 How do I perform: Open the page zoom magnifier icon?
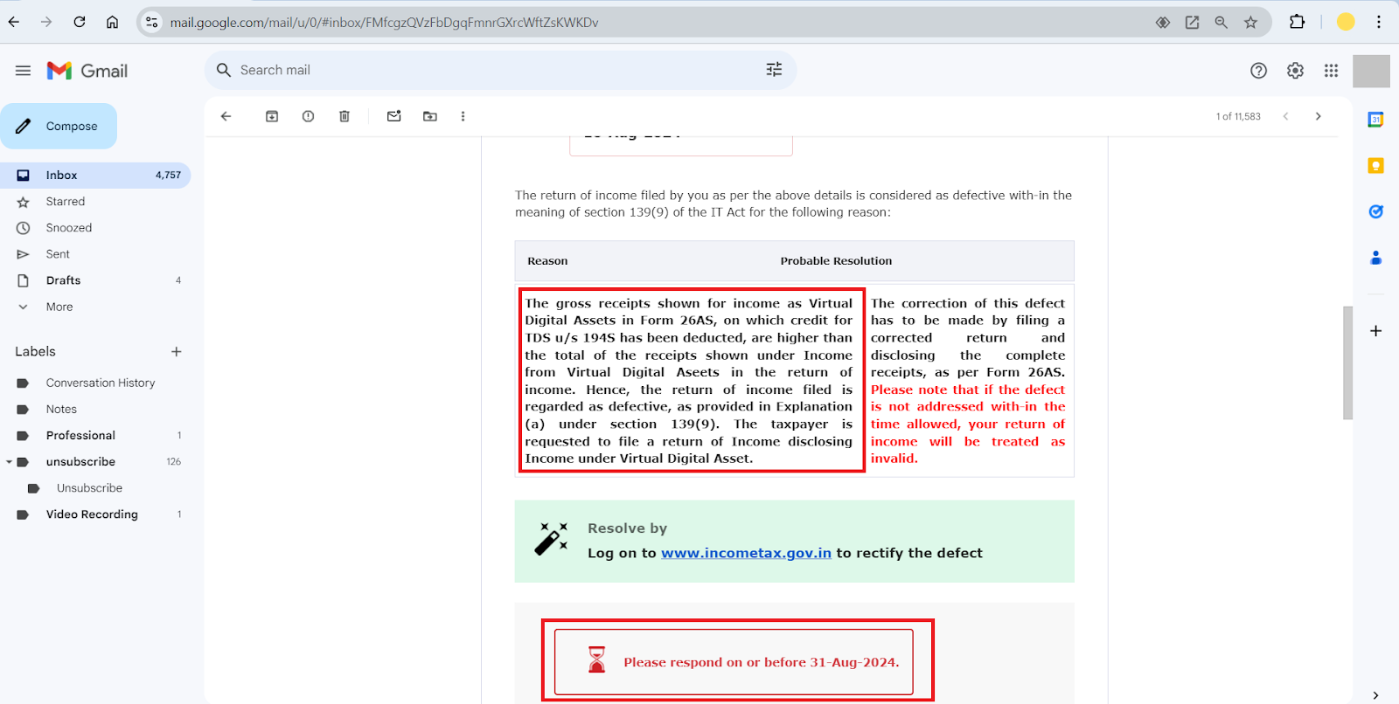[x=1222, y=23]
